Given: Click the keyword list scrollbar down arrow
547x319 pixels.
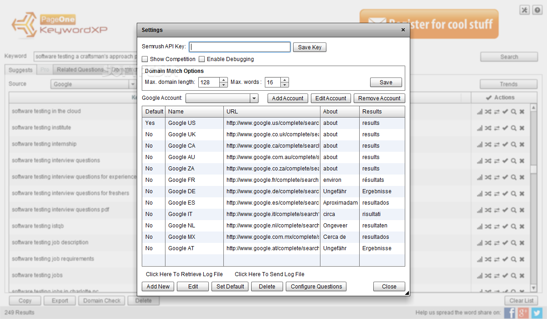Looking at the screenshot, I should point(533,288).
